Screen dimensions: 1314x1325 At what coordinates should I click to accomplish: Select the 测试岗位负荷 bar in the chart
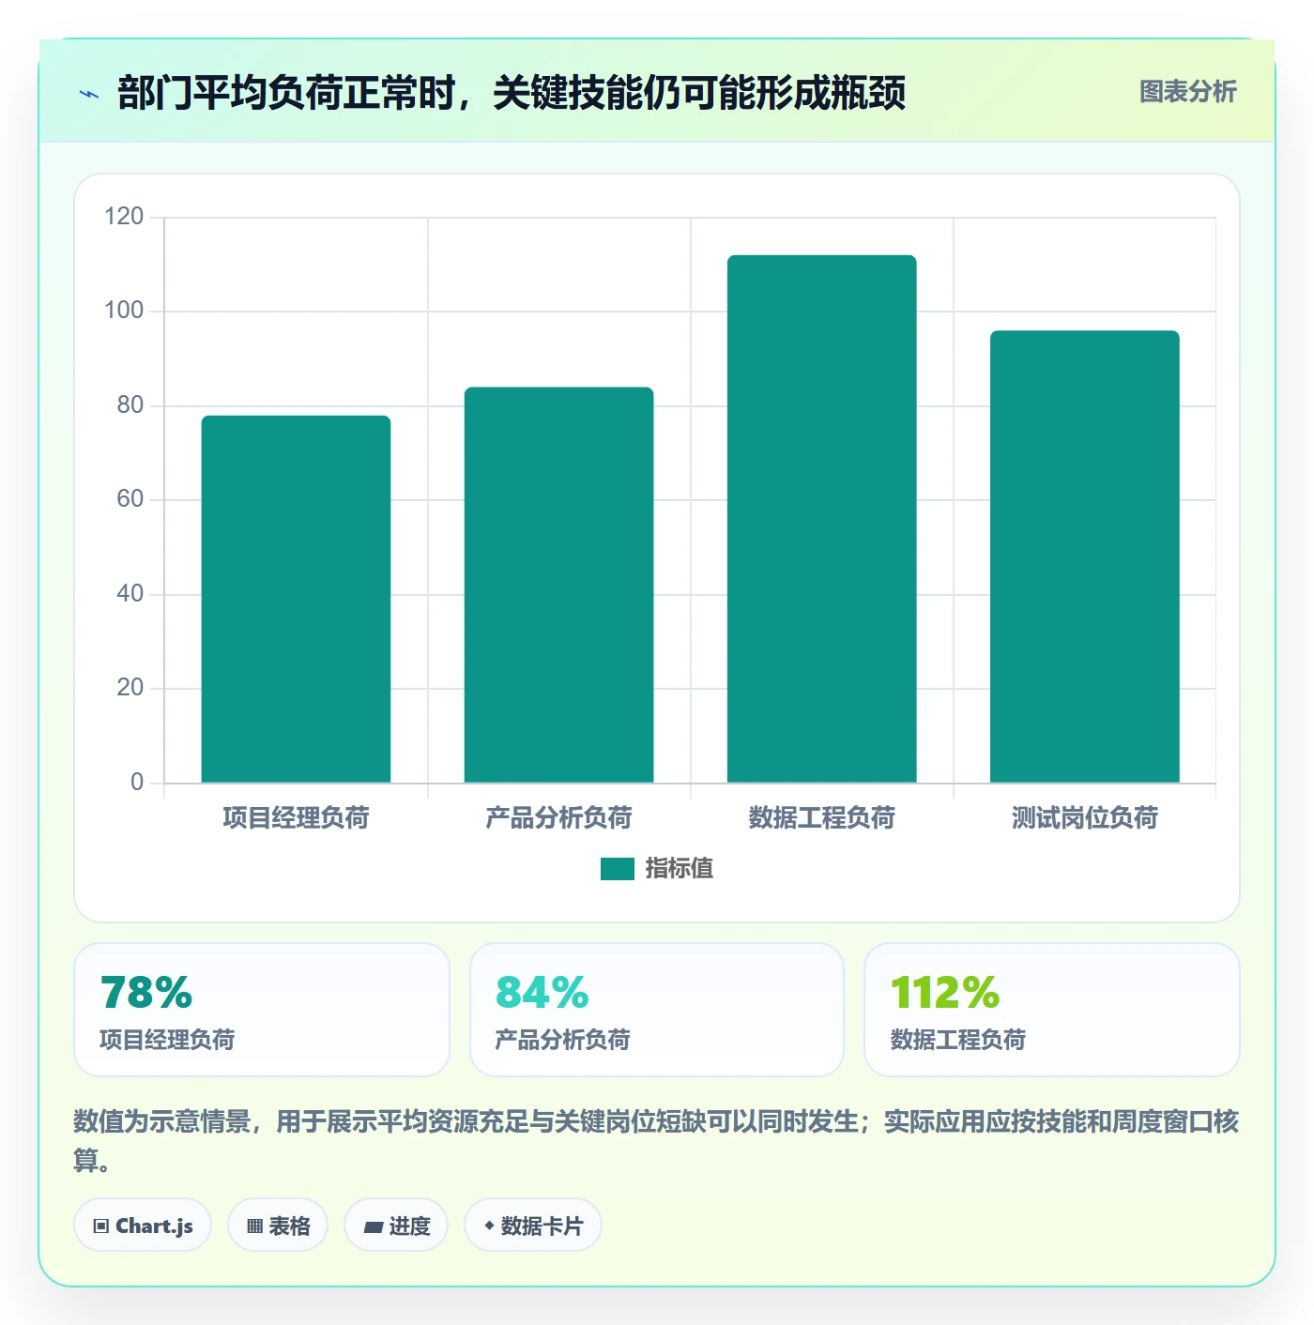(1084, 556)
